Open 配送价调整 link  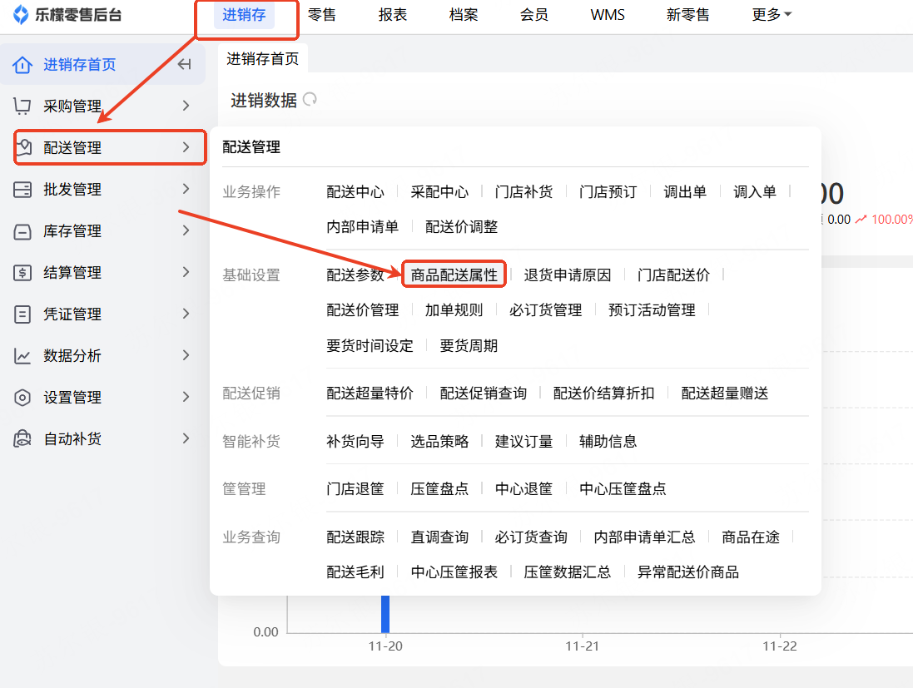(x=461, y=226)
